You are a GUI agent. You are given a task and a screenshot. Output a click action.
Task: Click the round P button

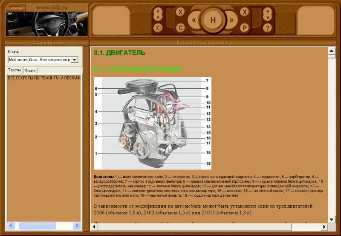pyautogui.click(x=245, y=28)
